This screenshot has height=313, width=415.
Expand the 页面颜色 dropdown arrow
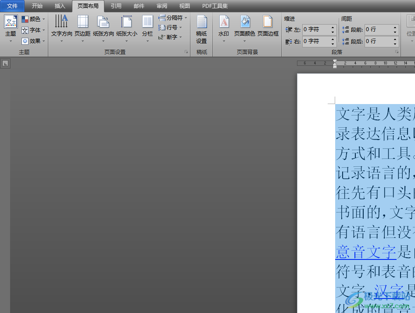click(x=244, y=41)
